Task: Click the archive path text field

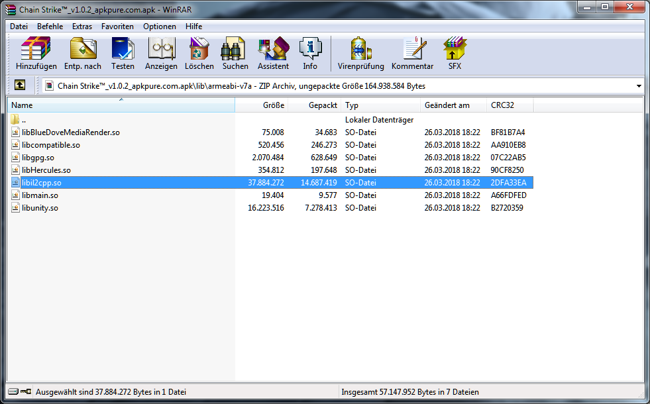Action: pos(339,86)
